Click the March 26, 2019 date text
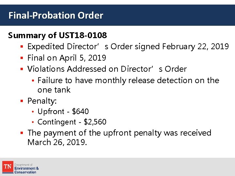Image resolution: width=235 pixels, height=176 pixels. coord(57,142)
